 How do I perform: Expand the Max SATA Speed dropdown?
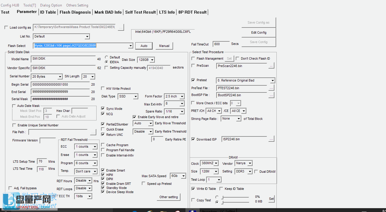183,176
